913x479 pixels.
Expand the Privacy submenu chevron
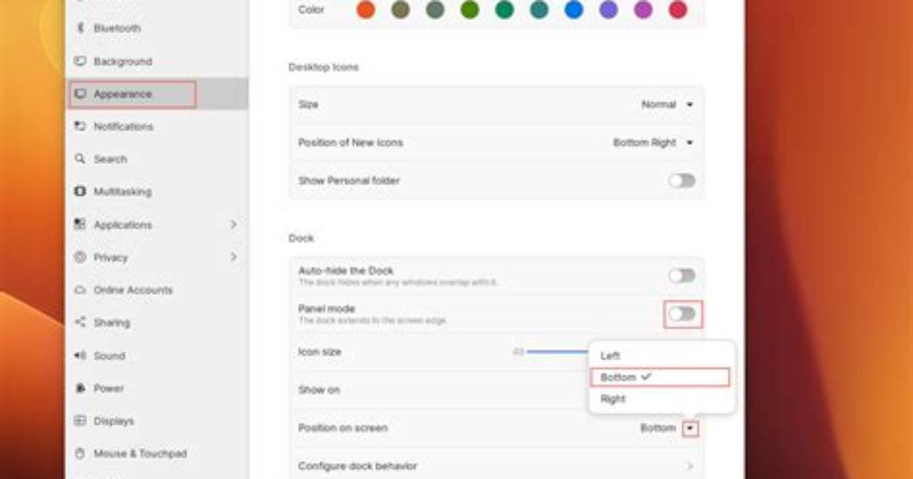tap(234, 257)
